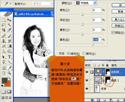
Task: Expand the eyedropper tool preset picker arrow
Action: [11, 4]
